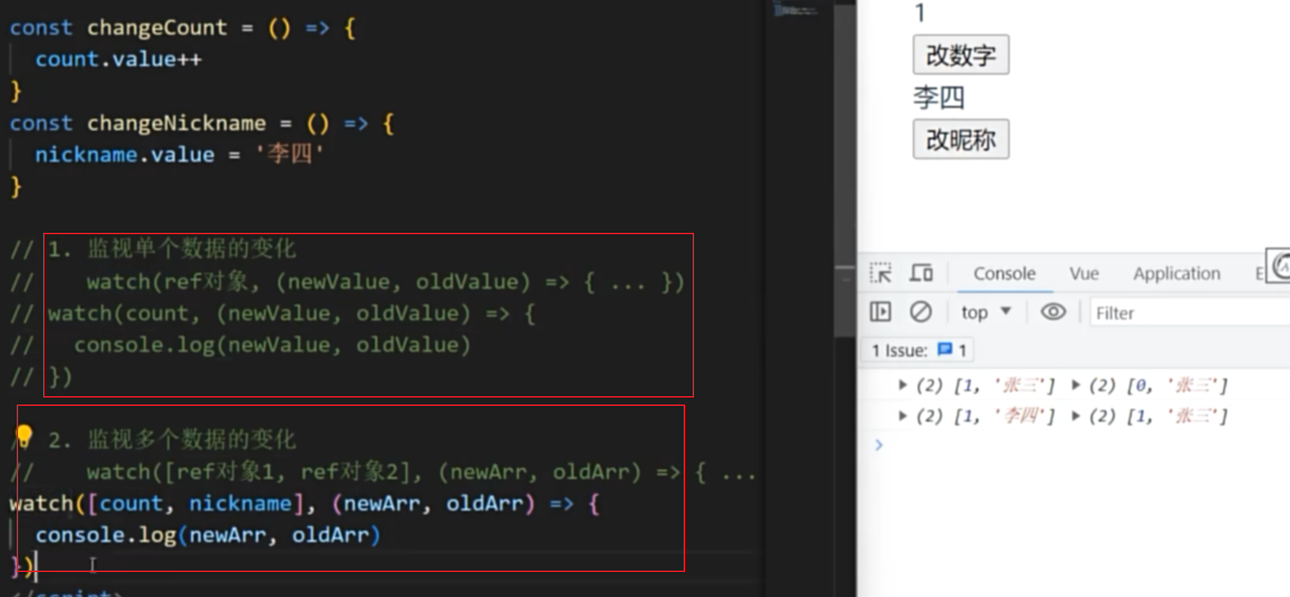Click 'nickname.value' line in the editor
Viewport: 1290px width, 597px height.
pos(179,154)
